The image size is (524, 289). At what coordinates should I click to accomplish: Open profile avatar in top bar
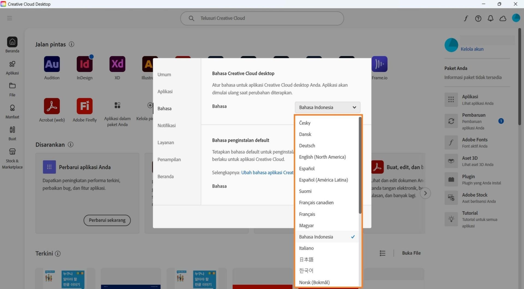pos(516,18)
